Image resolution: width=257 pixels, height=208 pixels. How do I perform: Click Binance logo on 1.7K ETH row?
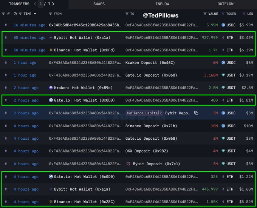(51, 50)
